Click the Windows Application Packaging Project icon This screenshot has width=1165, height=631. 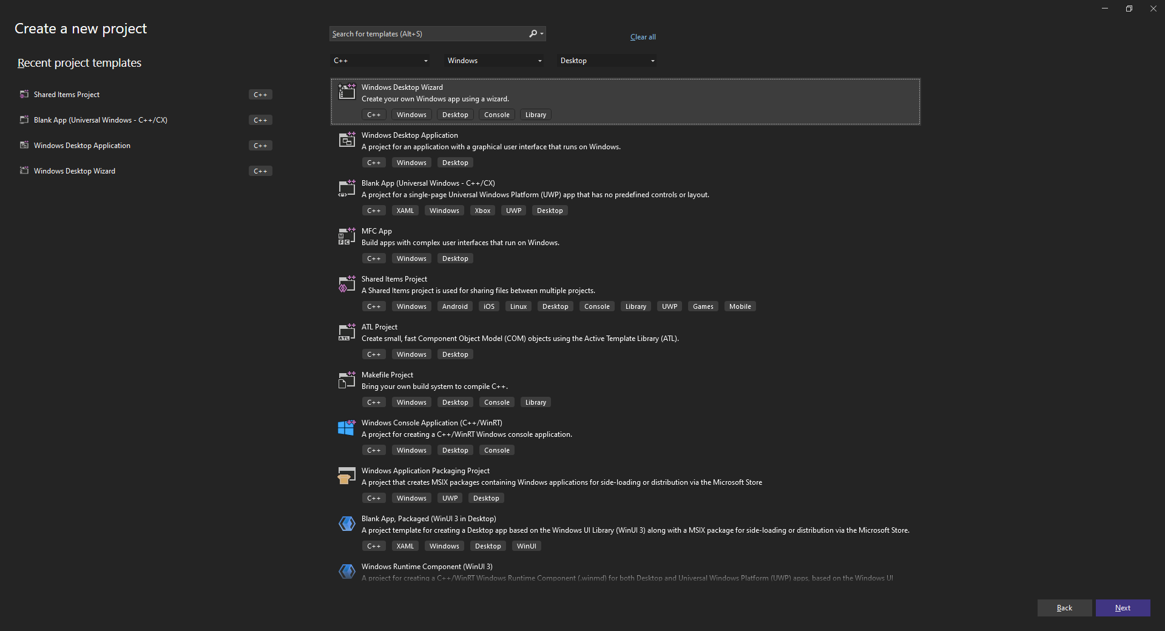tap(346, 475)
